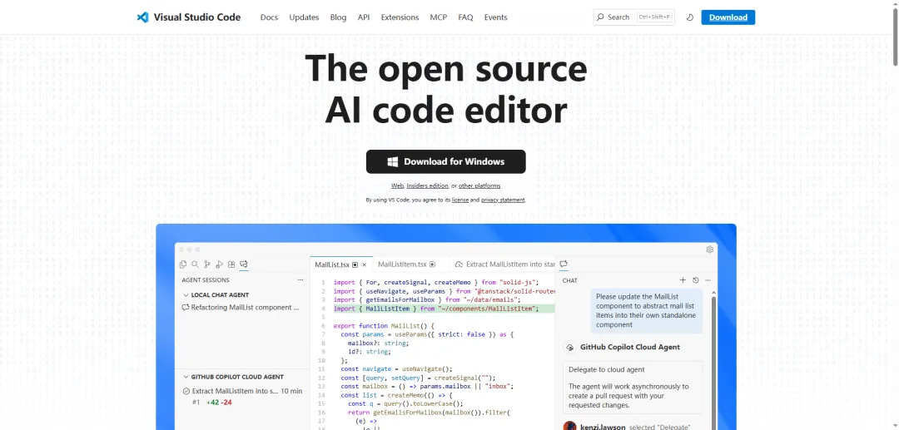Collapse the GITHUB COPILOT CLOUD AGENT section
899x430 pixels.
(186, 377)
